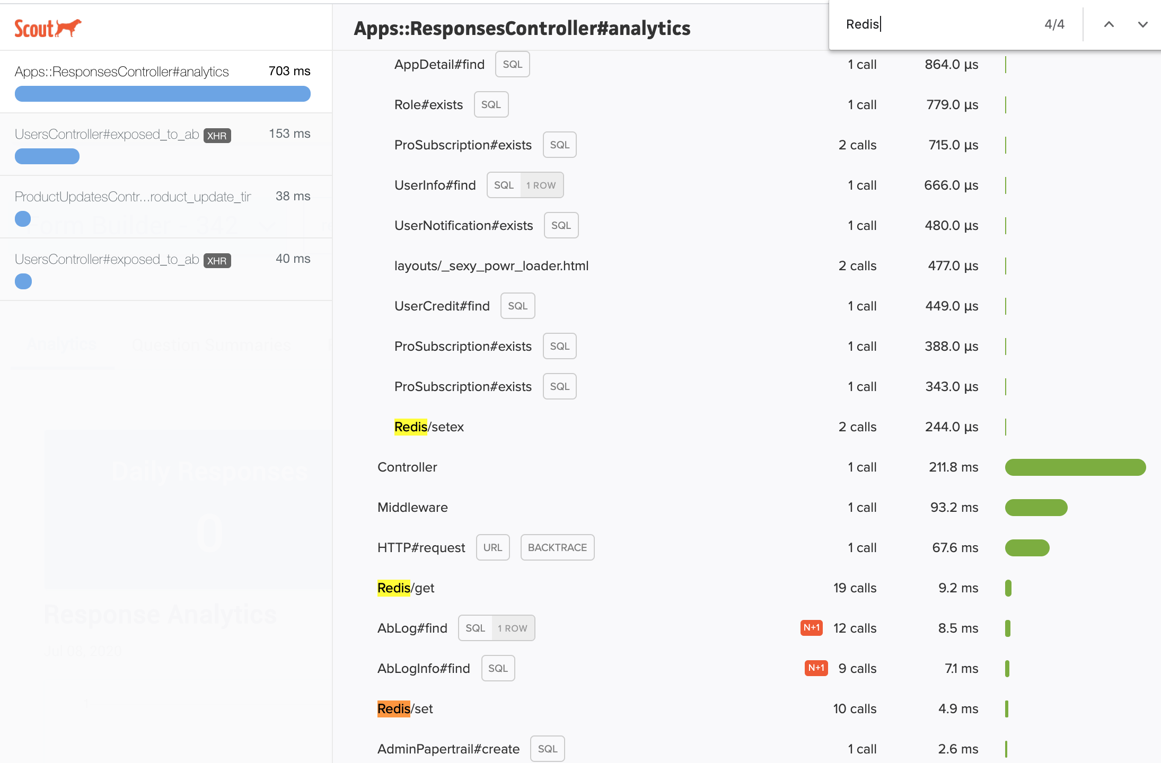Viewport: 1161px width, 763px height.
Task: Go to next Redis search match
Action: (x=1142, y=24)
